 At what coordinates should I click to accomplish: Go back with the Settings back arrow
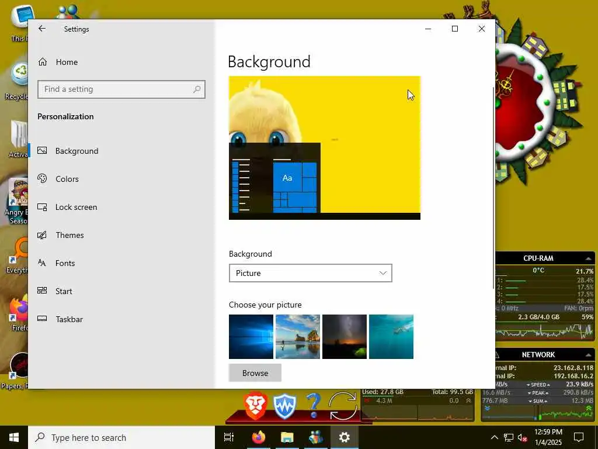click(x=42, y=29)
